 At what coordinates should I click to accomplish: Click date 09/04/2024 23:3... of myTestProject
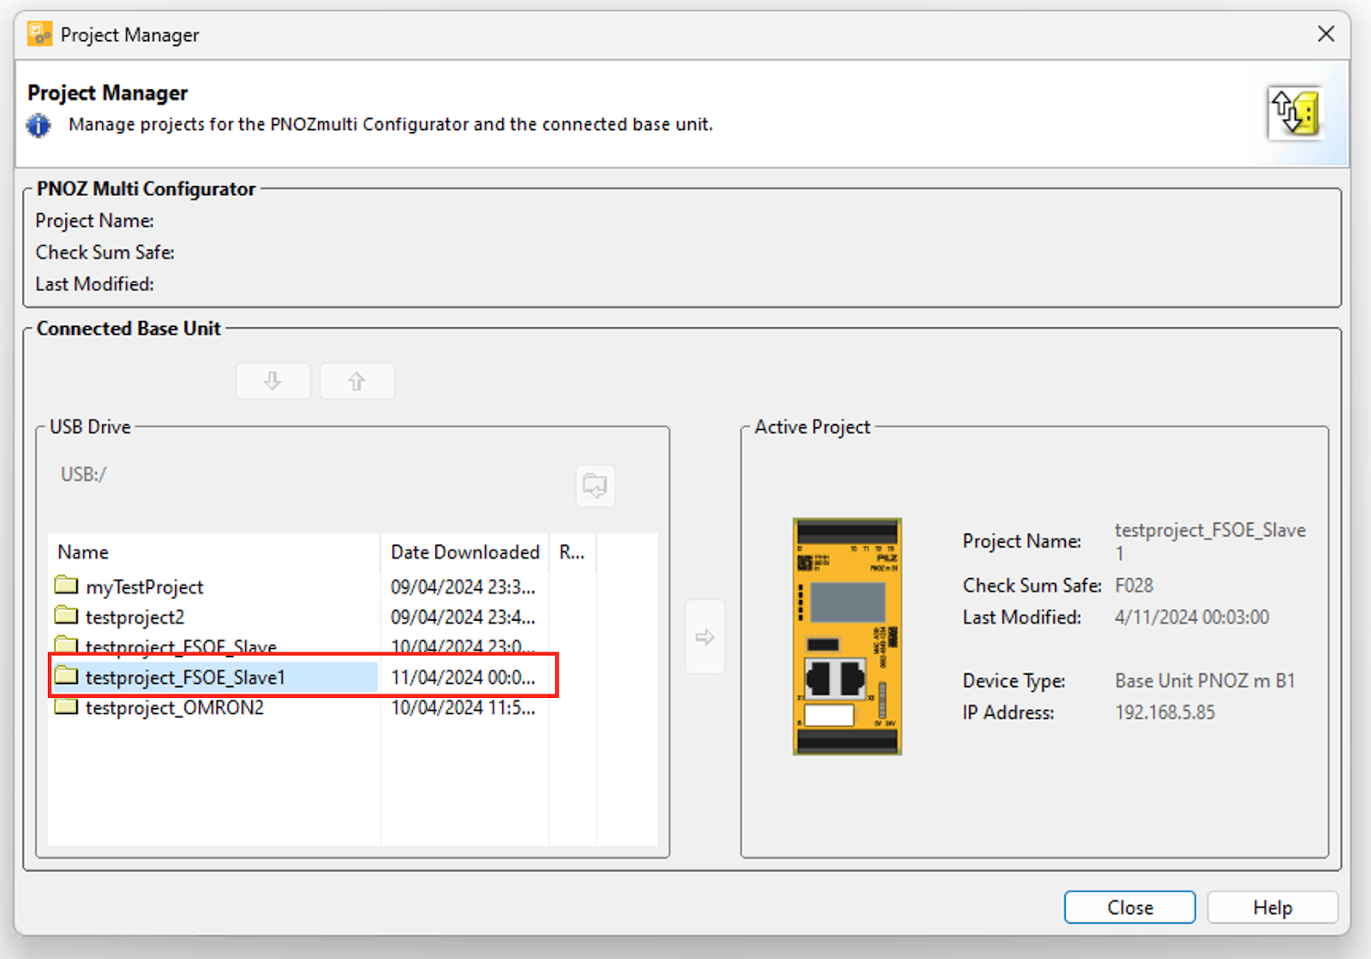(x=463, y=587)
